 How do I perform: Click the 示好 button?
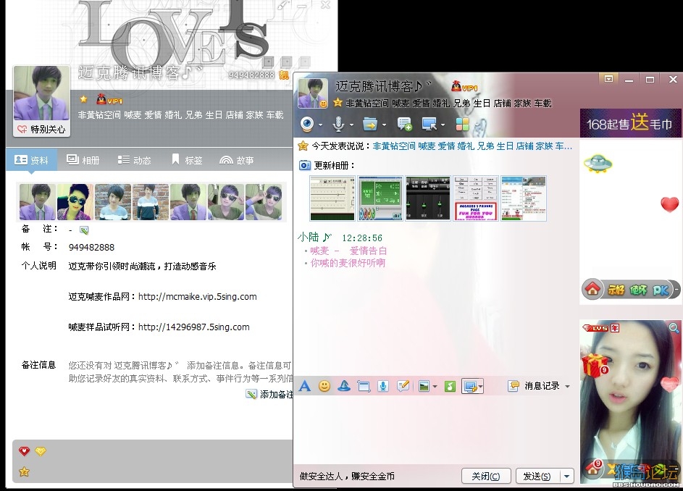pos(616,290)
